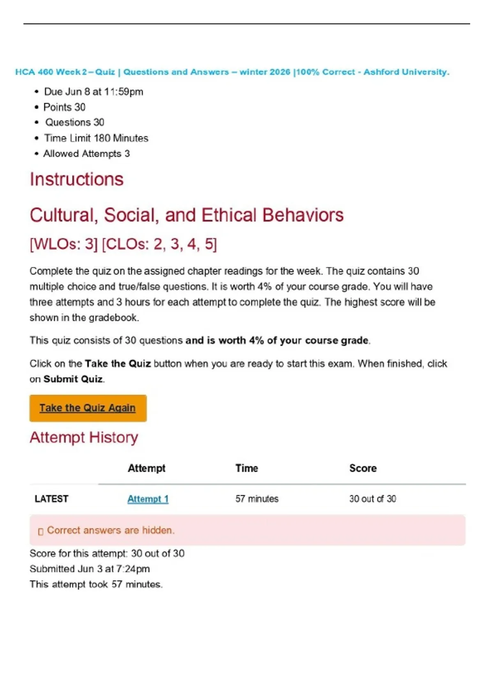
Task: Click the Instructions heading
Action: [x=76, y=179]
